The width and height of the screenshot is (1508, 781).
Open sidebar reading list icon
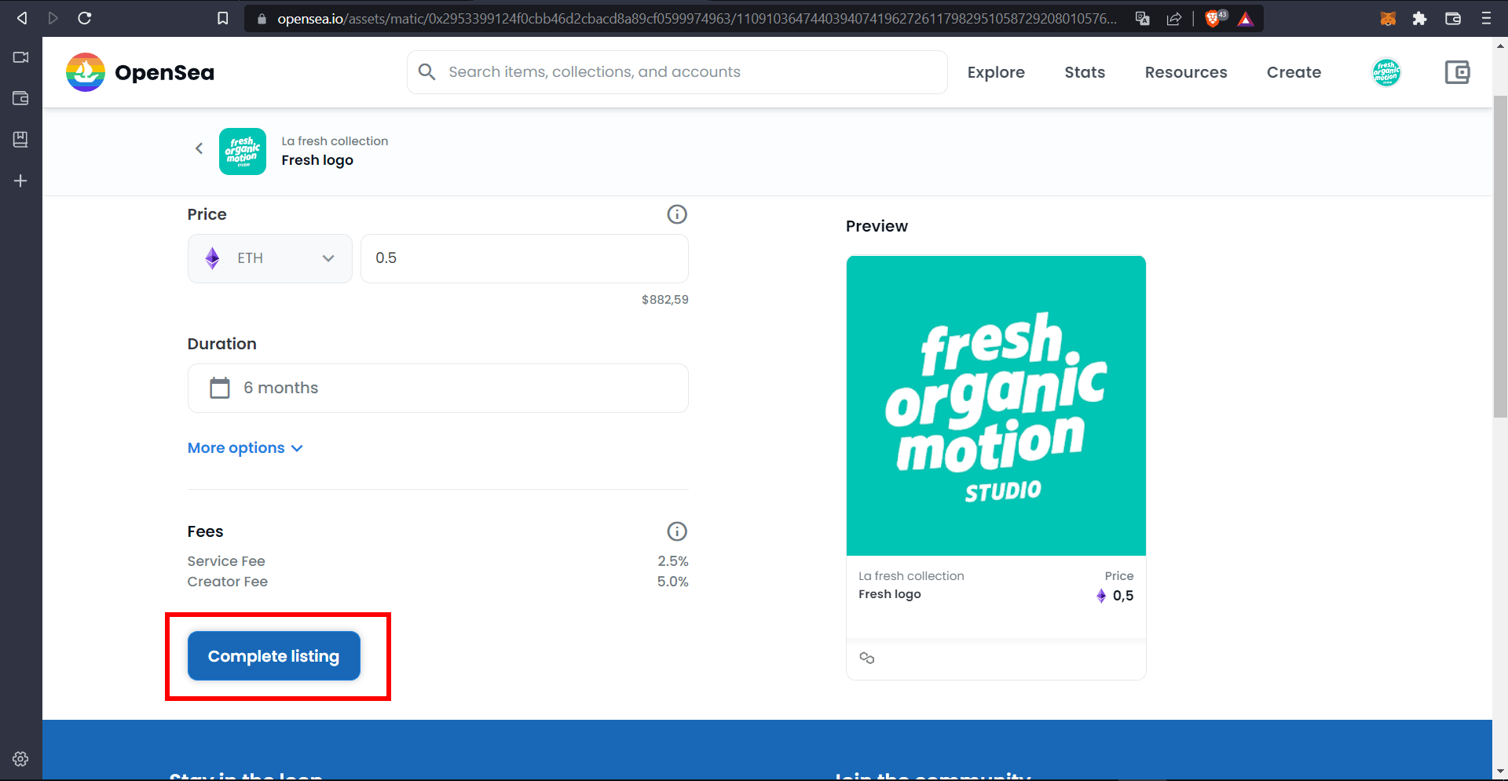coord(20,139)
